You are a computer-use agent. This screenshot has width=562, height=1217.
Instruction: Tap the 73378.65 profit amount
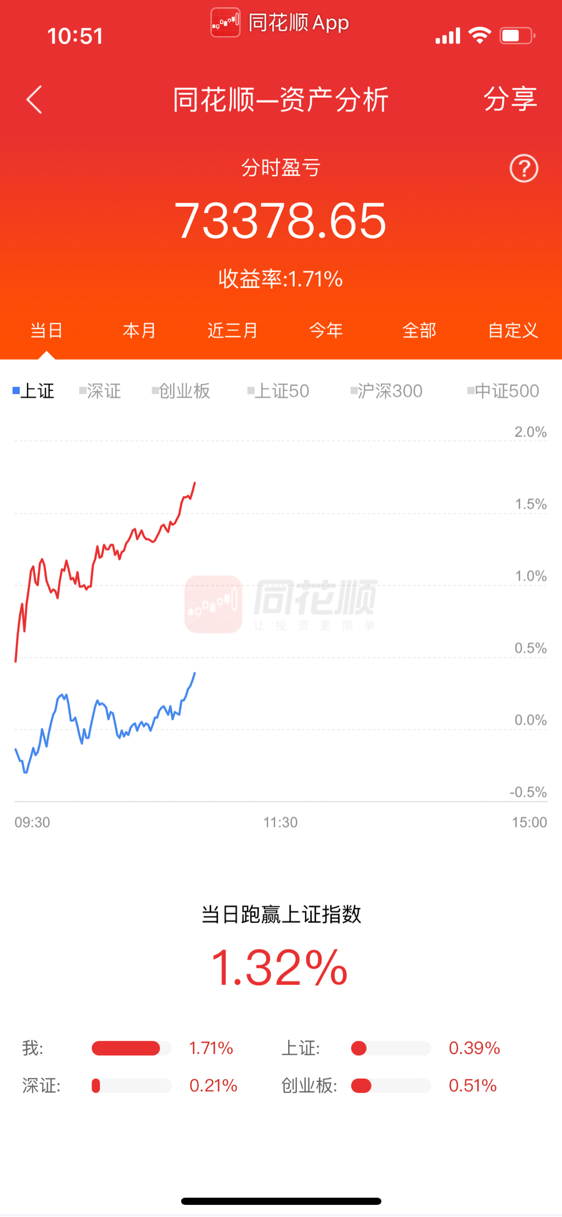click(280, 221)
